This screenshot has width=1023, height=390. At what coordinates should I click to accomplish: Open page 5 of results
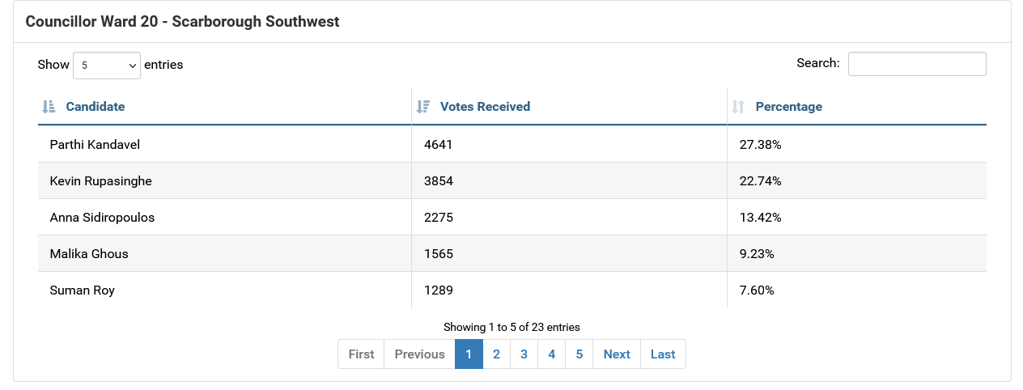coord(579,354)
